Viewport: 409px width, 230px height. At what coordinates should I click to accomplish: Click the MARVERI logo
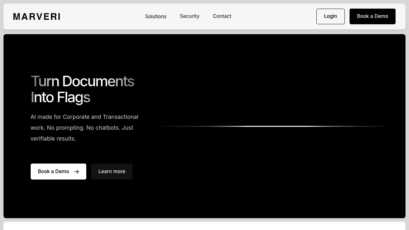pos(37,17)
